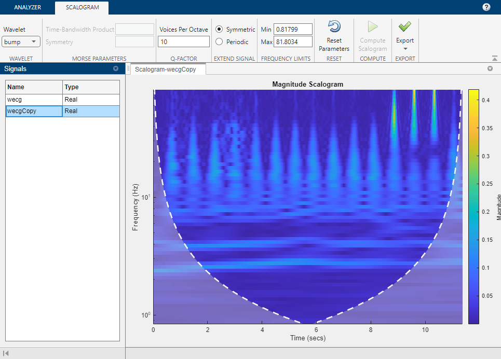
Task: Select the wecgCopy signal row
Action: (x=33, y=111)
